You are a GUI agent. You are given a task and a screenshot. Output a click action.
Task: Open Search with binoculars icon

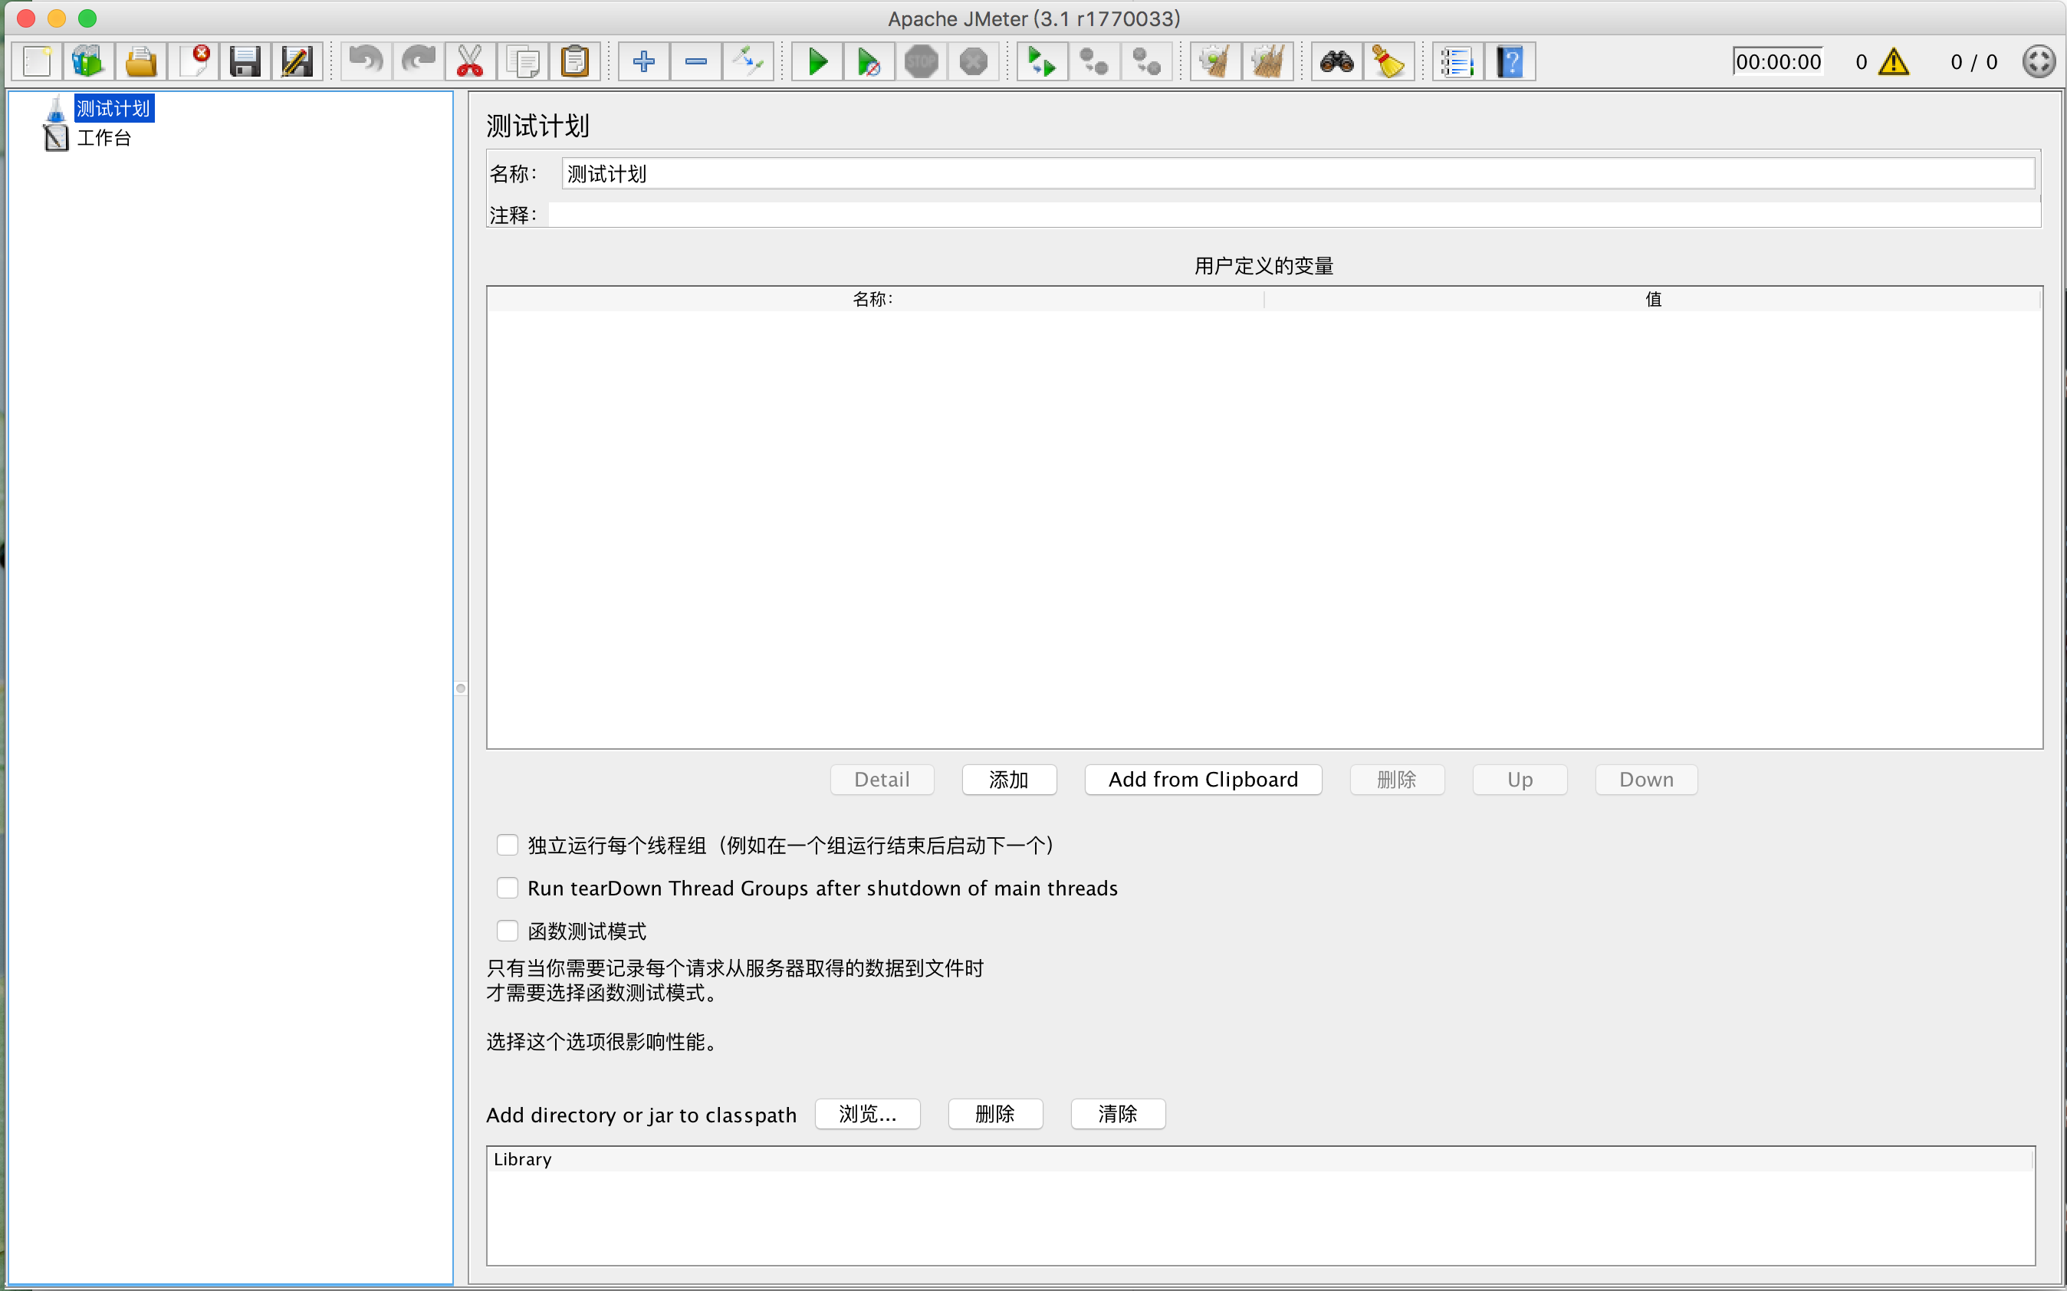pos(1337,62)
